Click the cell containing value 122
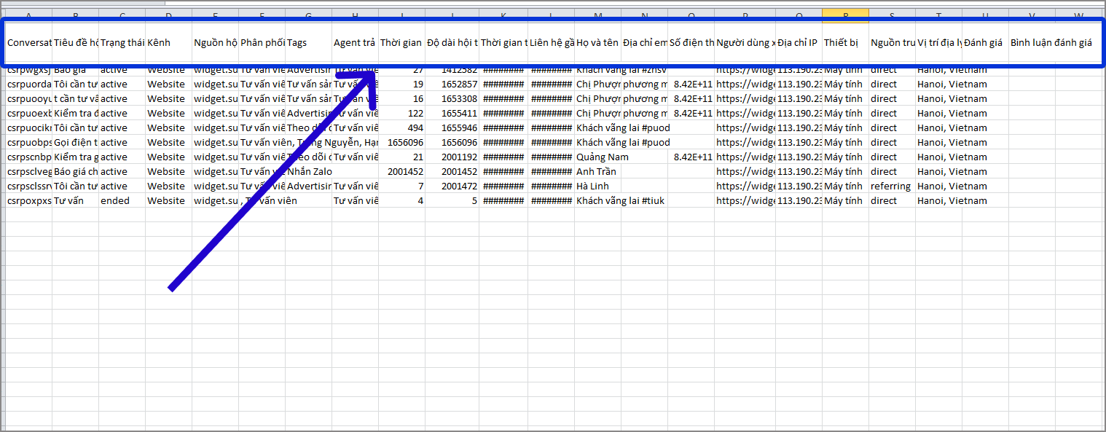Screen dimensions: 1106x432 (x=402, y=114)
